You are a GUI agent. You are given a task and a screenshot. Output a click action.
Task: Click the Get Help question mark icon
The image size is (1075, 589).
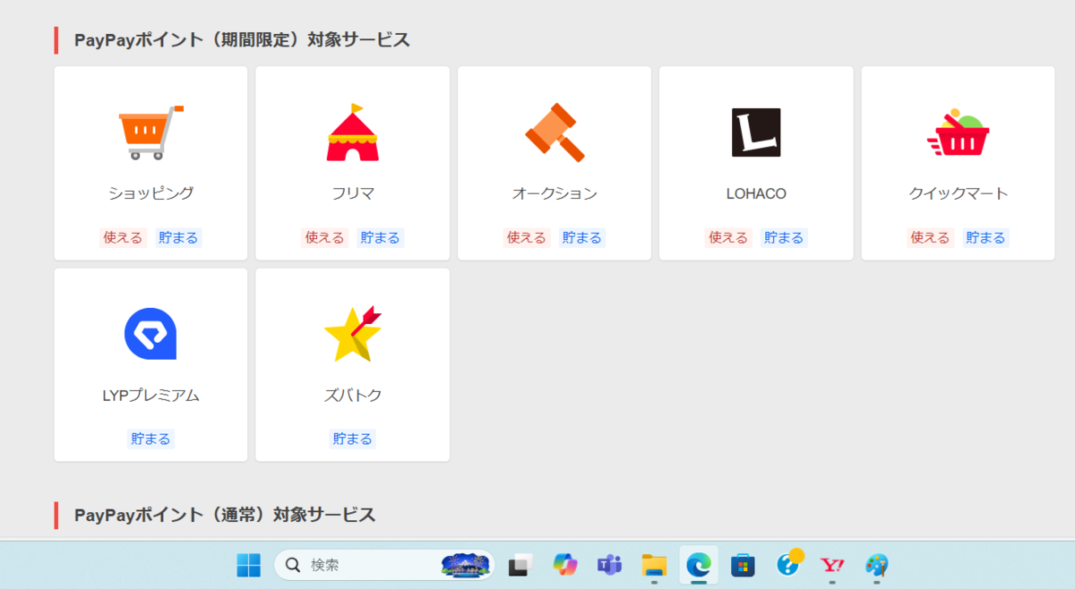click(788, 564)
